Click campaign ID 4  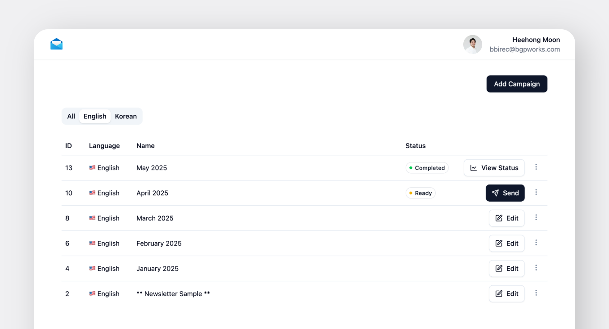[x=67, y=269]
